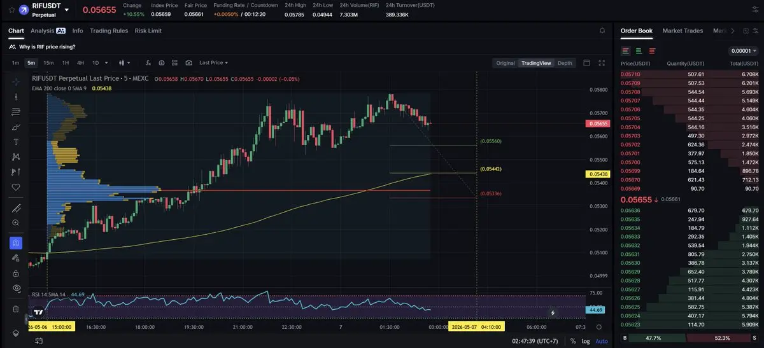Switch to 4H timeframe
The image size is (764, 348).
point(80,63)
